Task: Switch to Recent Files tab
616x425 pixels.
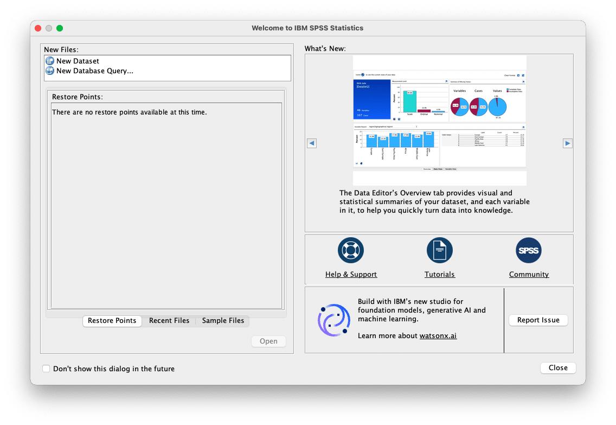Action: [169, 321]
